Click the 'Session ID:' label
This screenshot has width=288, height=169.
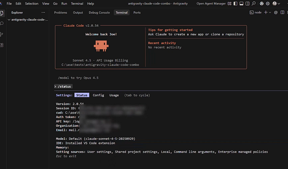click(66, 108)
